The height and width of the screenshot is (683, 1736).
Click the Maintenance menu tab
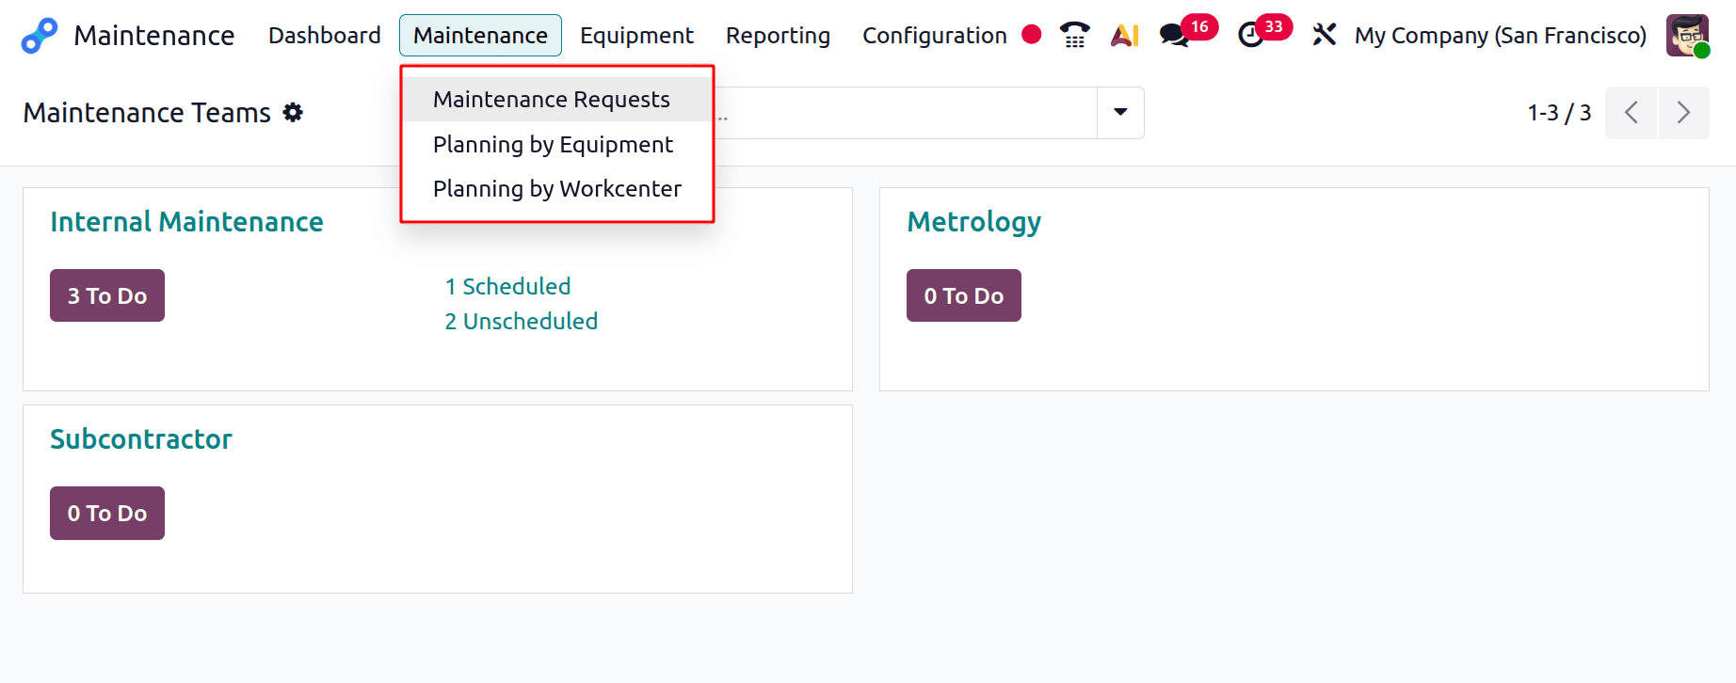480,36
